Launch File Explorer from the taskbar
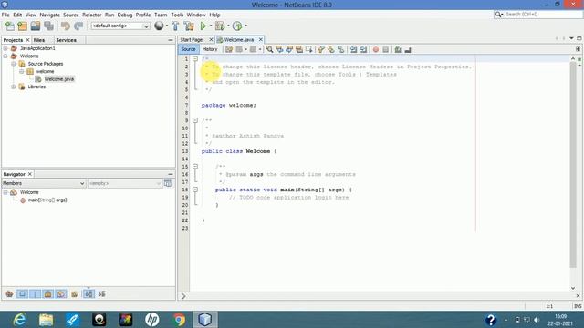The height and width of the screenshot is (328, 584). pos(46,320)
